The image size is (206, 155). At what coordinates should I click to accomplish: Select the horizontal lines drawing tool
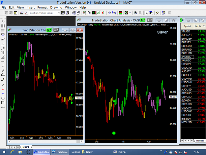[3, 30]
